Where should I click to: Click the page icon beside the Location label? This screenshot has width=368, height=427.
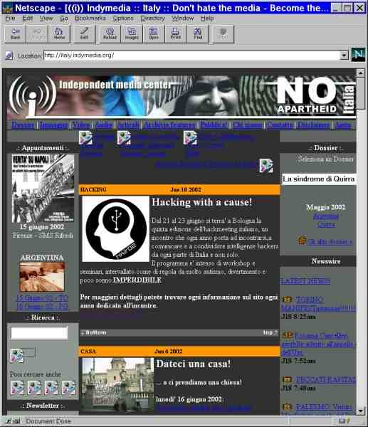pos(9,56)
